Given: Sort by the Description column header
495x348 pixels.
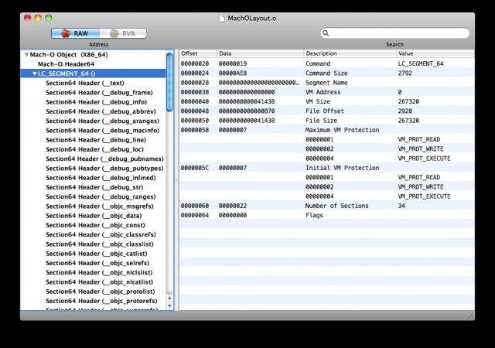Looking at the screenshot, I should tap(350, 53).
